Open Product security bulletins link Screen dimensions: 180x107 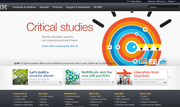(151, 105)
